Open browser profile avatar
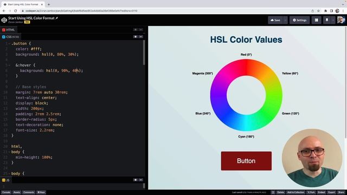The image size is (347, 195). pyautogui.click(x=337, y=11)
